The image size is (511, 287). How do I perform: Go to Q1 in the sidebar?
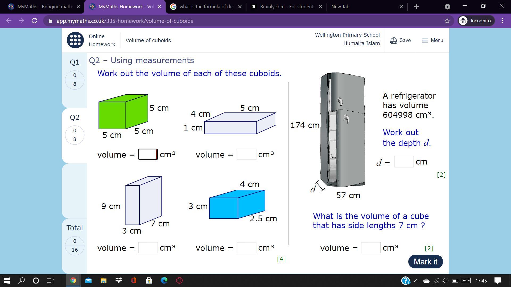(75, 62)
